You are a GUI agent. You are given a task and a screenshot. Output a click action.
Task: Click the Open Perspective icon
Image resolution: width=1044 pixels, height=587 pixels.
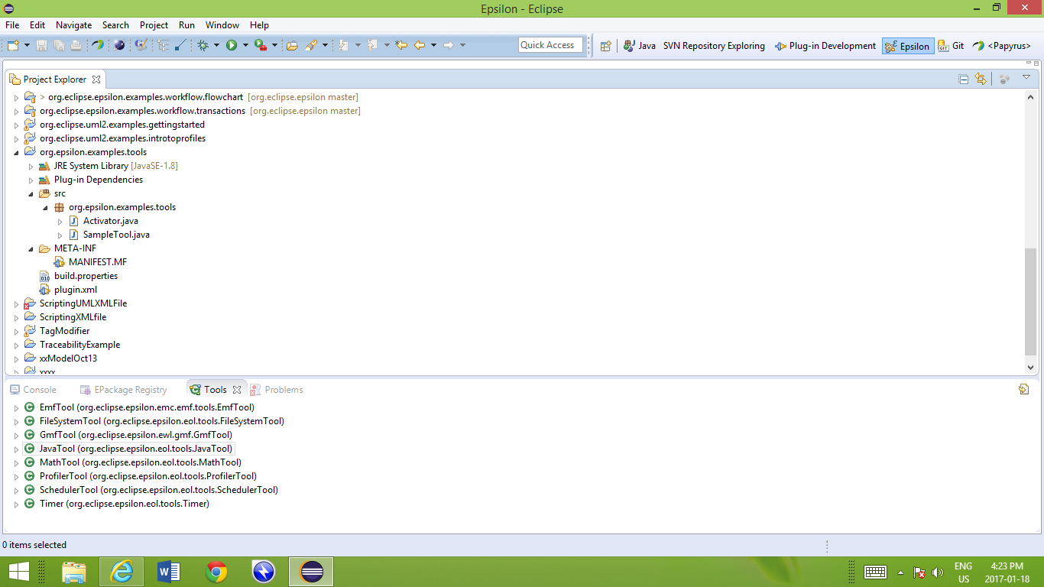click(605, 46)
